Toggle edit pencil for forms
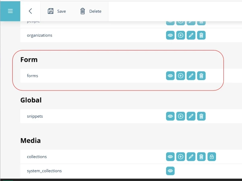 191,76
